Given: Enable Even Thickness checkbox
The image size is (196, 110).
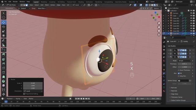Looking at the screenshot, I should point(179,70).
